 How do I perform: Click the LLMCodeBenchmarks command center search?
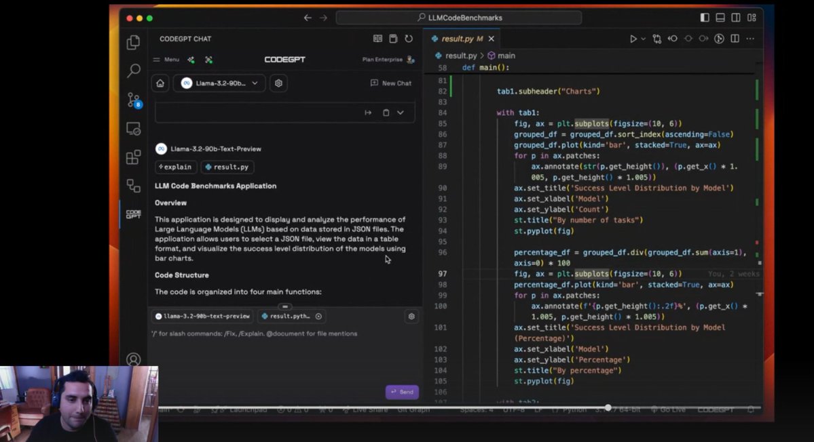(x=459, y=18)
